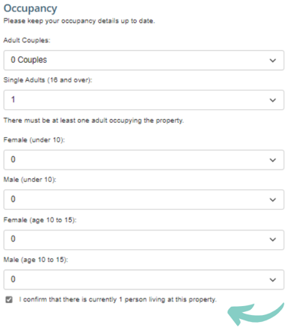
Task: Click the chevron arrow beside 0 Couples
Action: tap(272, 61)
